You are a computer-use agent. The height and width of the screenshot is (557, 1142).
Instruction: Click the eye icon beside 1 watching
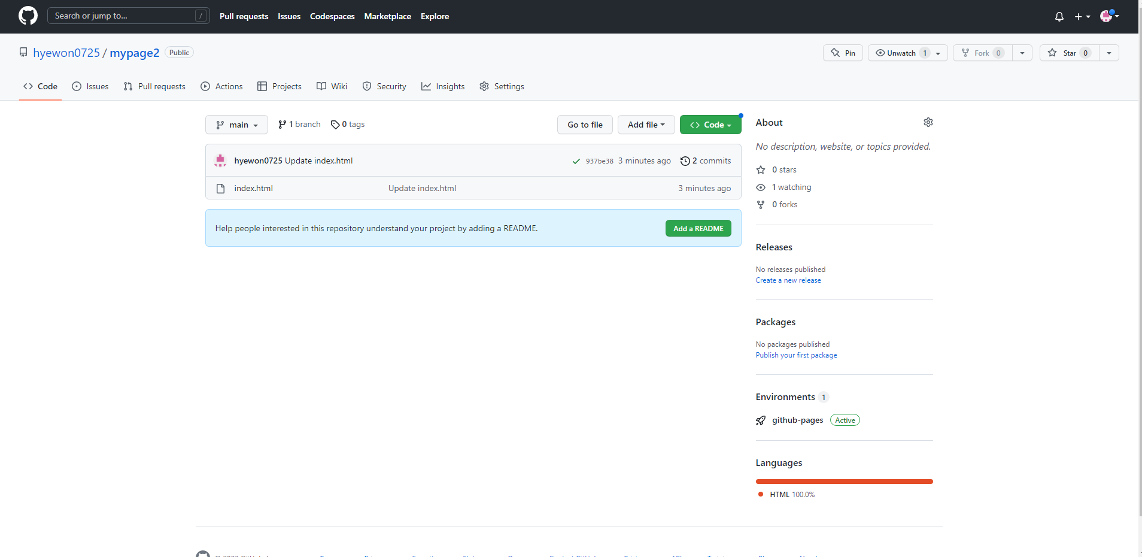(x=761, y=187)
